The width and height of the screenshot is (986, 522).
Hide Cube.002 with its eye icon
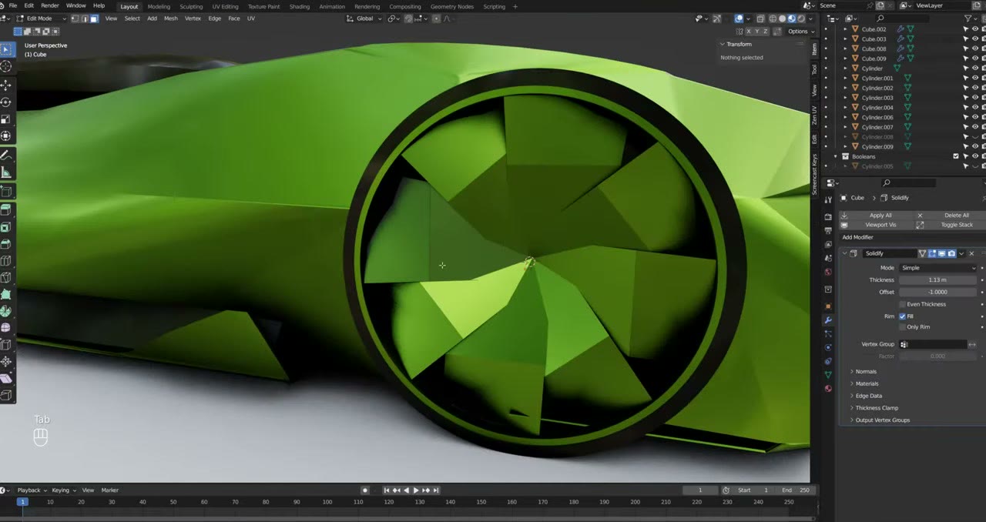tap(974, 29)
